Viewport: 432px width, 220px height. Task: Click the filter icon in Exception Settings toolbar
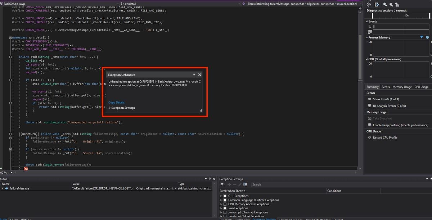pyautogui.click(x=222, y=184)
